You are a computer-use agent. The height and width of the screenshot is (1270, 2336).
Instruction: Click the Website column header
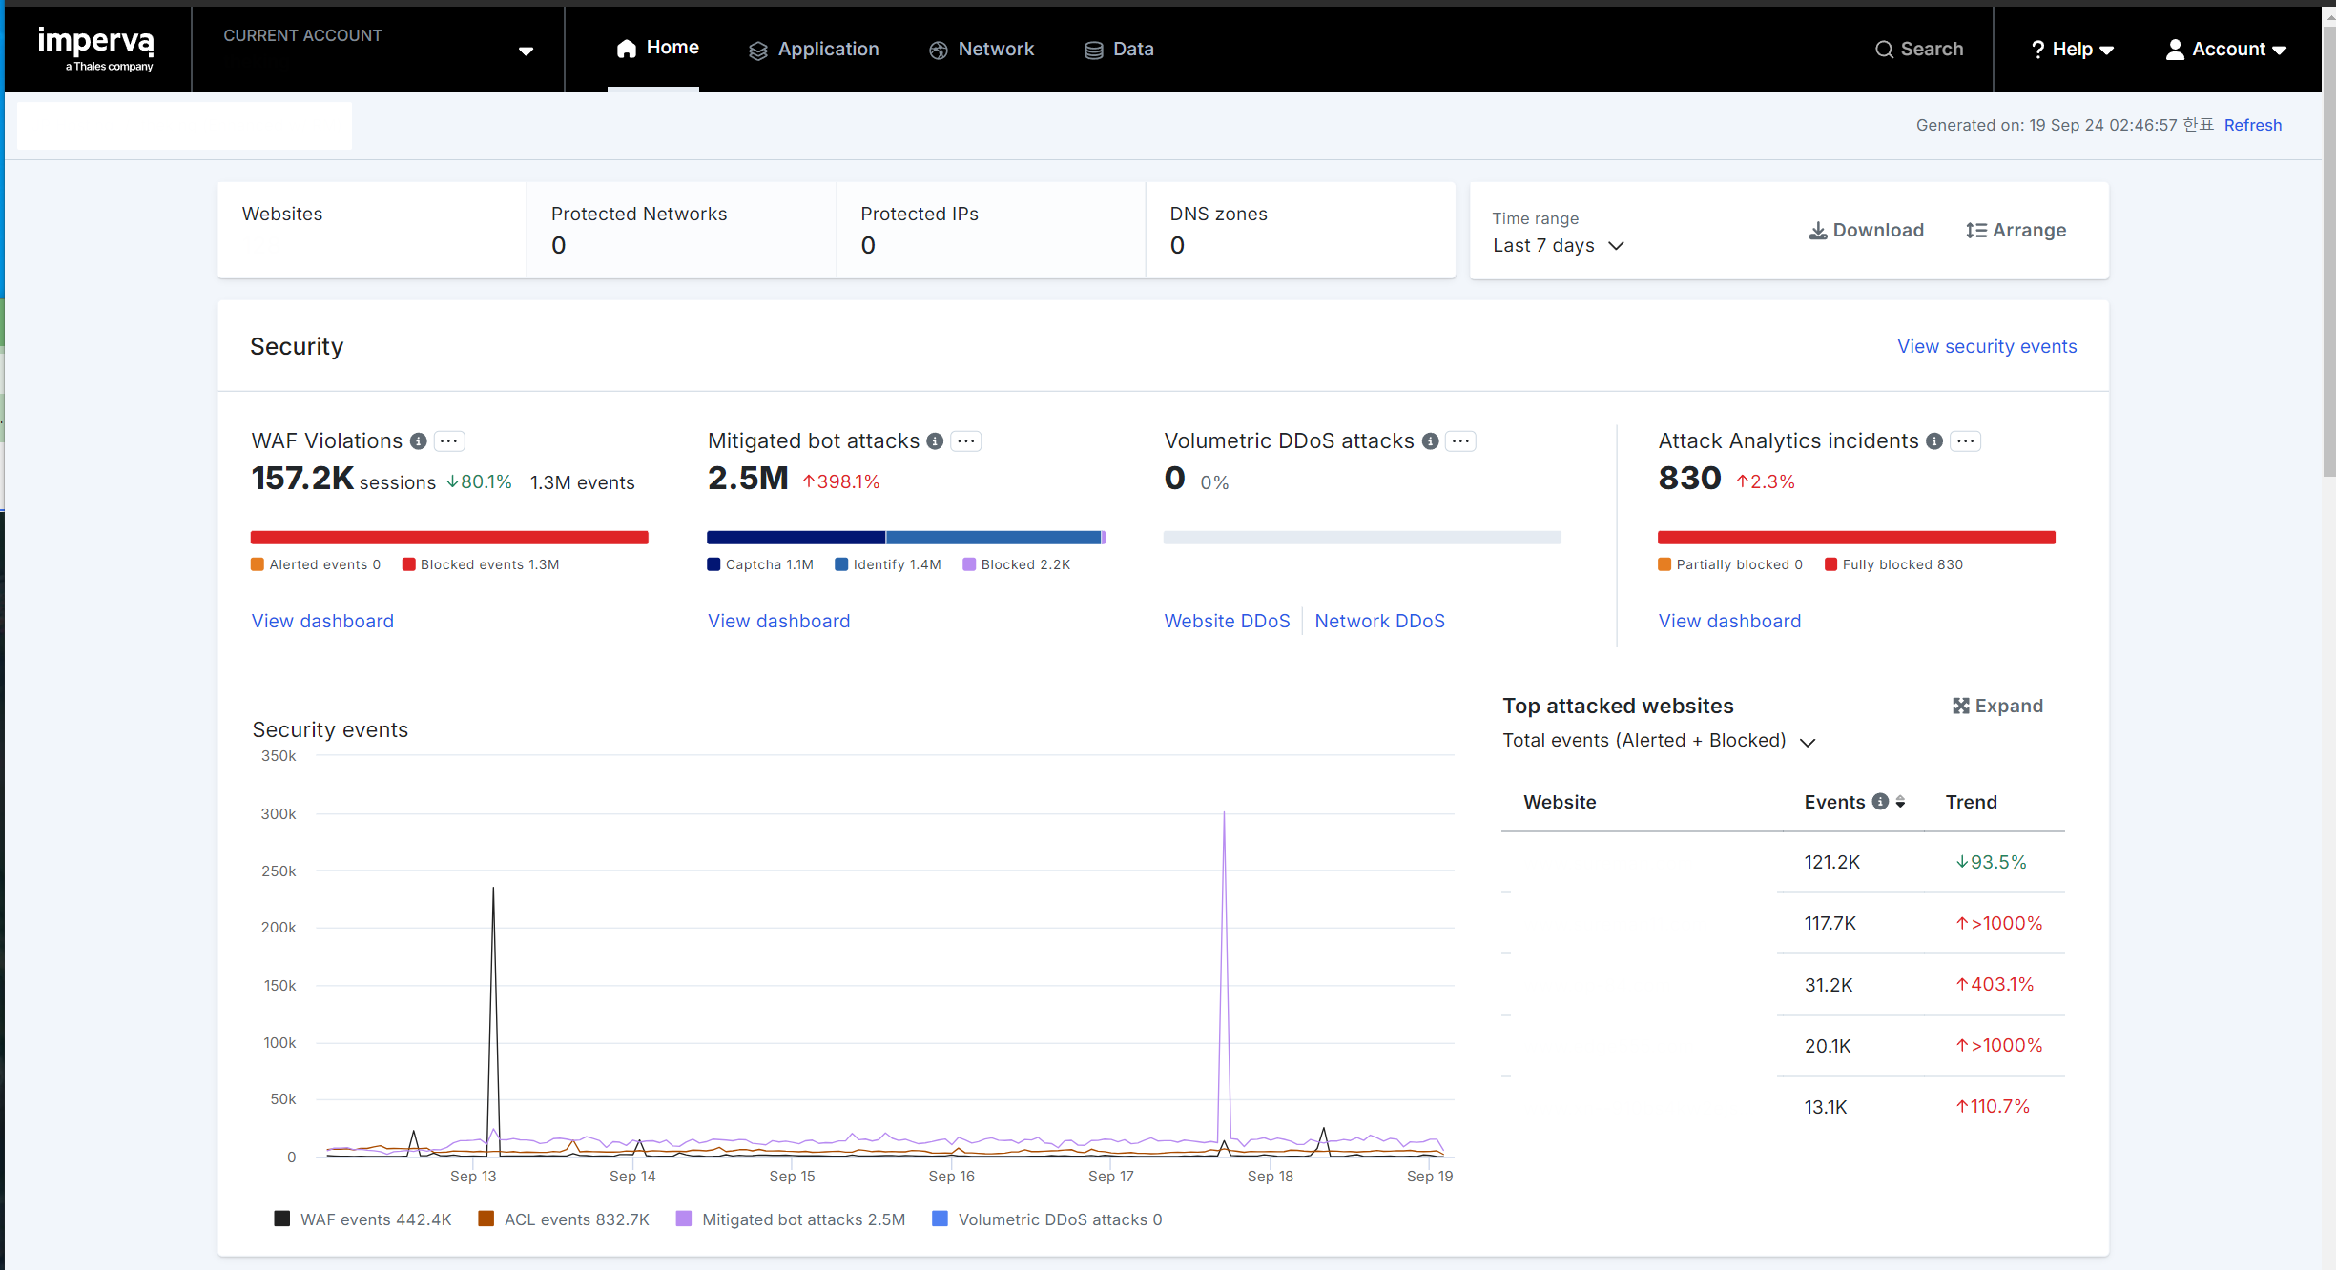click(1560, 802)
